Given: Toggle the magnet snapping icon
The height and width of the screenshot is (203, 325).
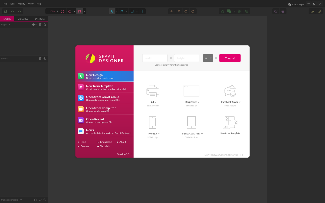Looking at the screenshot, I should pyautogui.click(x=80, y=11).
